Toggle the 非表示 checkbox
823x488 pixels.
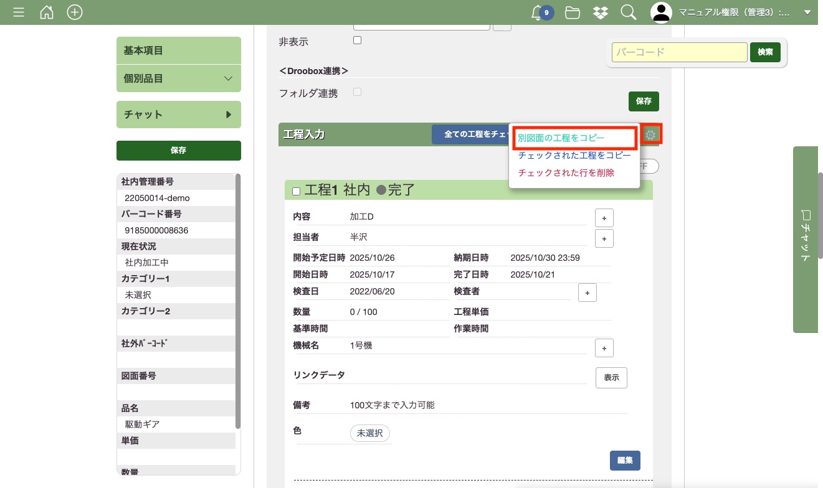click(x=357, y=40)
